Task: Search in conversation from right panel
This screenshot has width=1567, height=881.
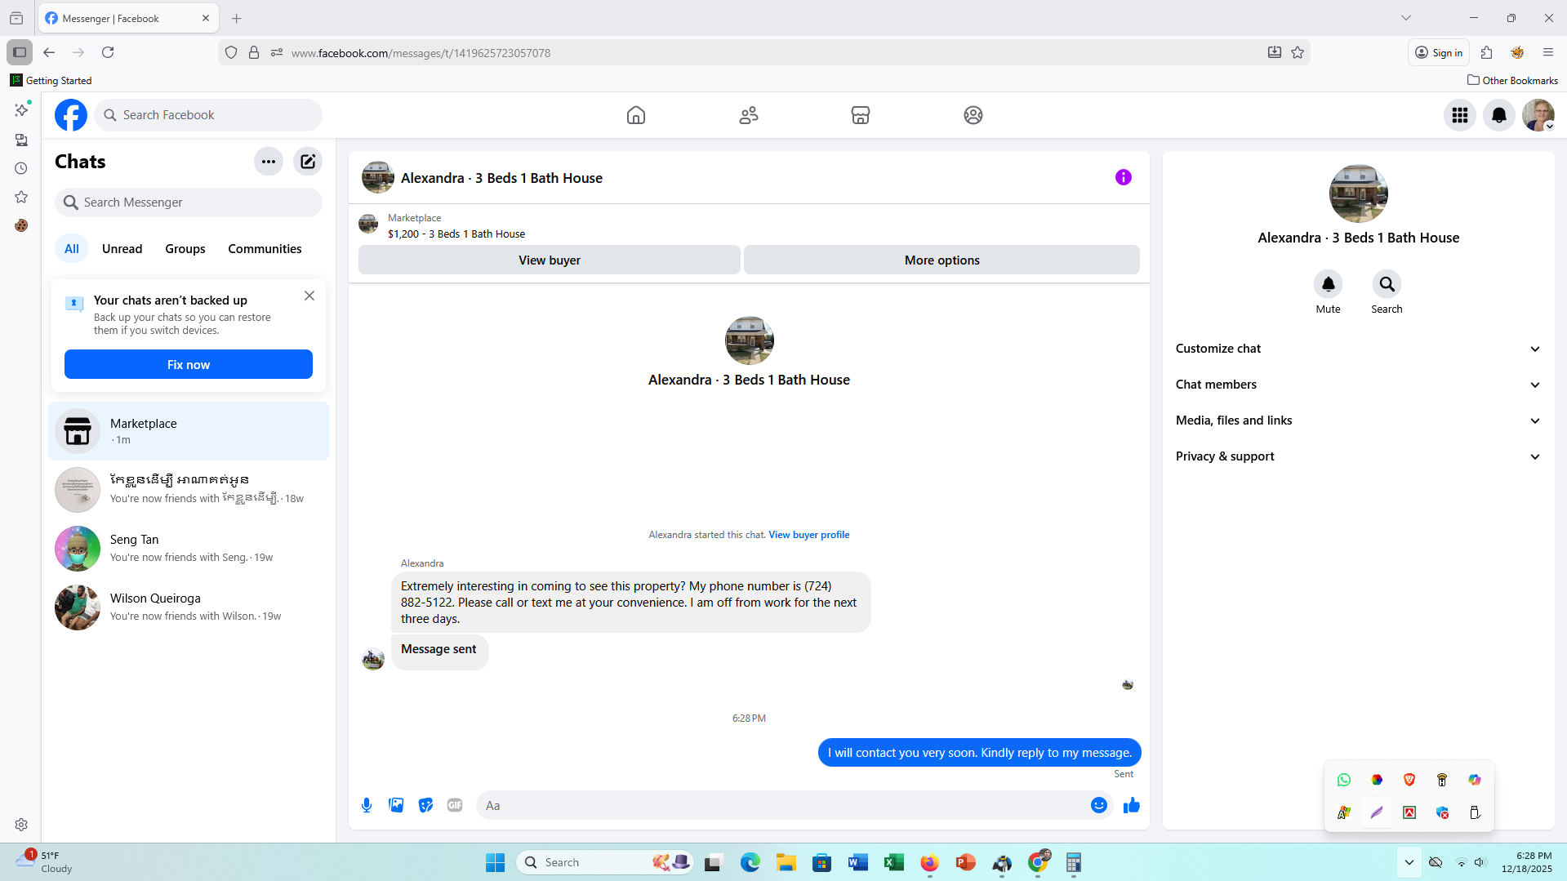Action: [1387, 284]
